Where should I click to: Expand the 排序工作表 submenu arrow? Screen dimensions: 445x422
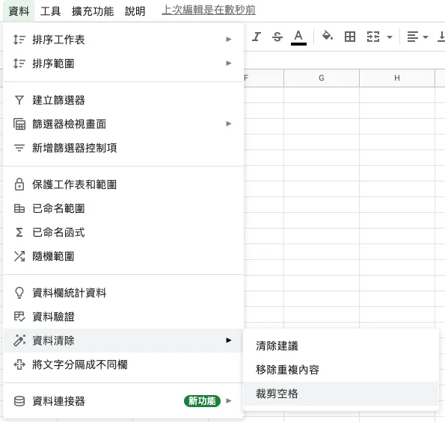coord(228,40)
